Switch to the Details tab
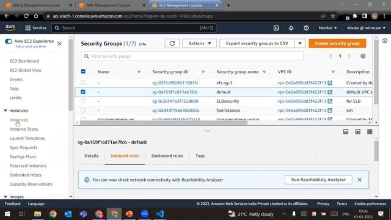Screen dimensions: 391x220 click(92, 156)
